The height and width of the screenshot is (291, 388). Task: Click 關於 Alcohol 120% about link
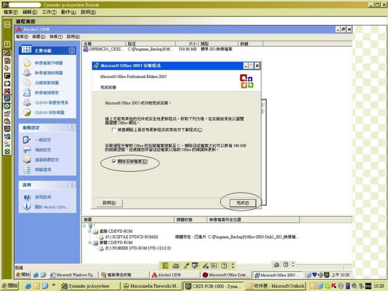[x=51, y=207]
